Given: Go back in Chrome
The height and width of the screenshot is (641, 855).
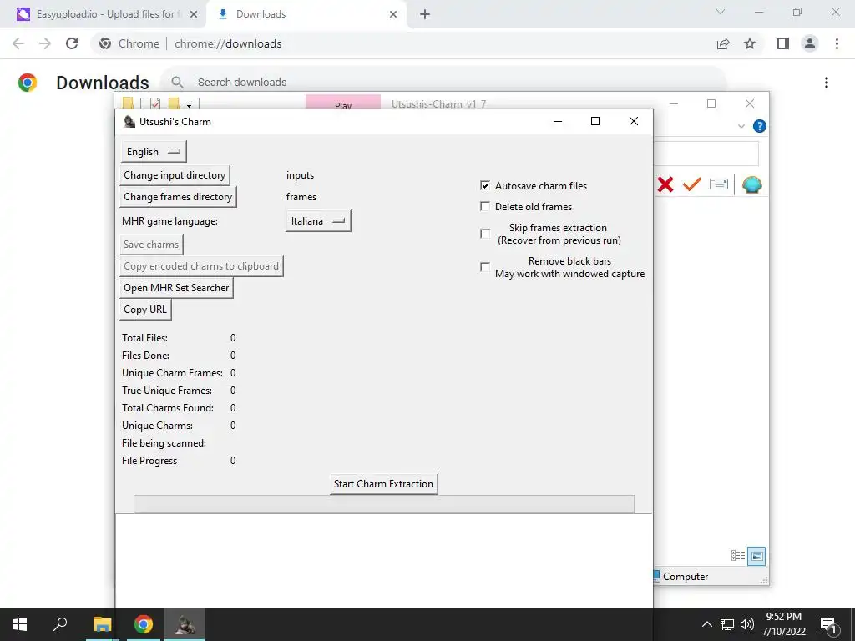Looking at the screenshot, I should 18,43.
